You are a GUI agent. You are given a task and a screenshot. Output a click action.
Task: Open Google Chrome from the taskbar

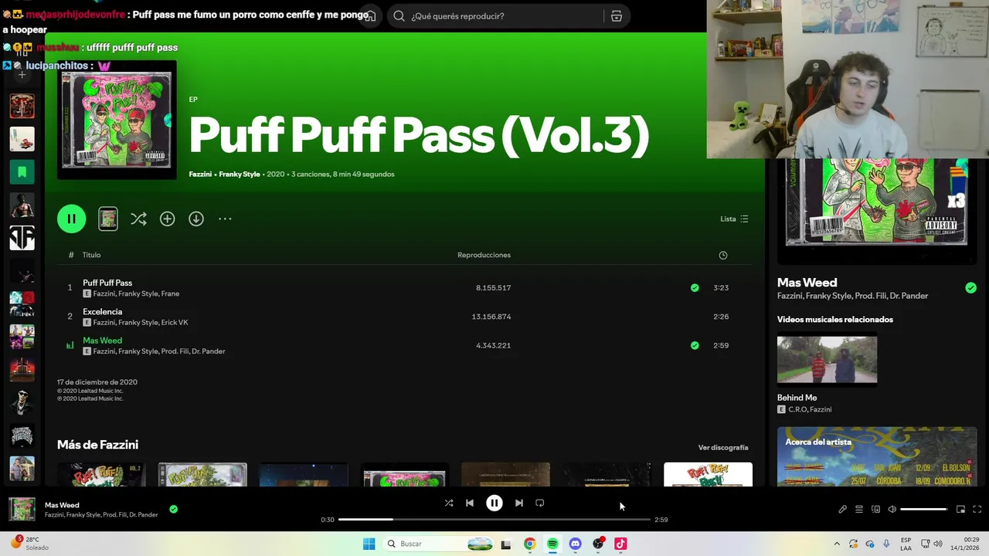click(x=529, y=544)
